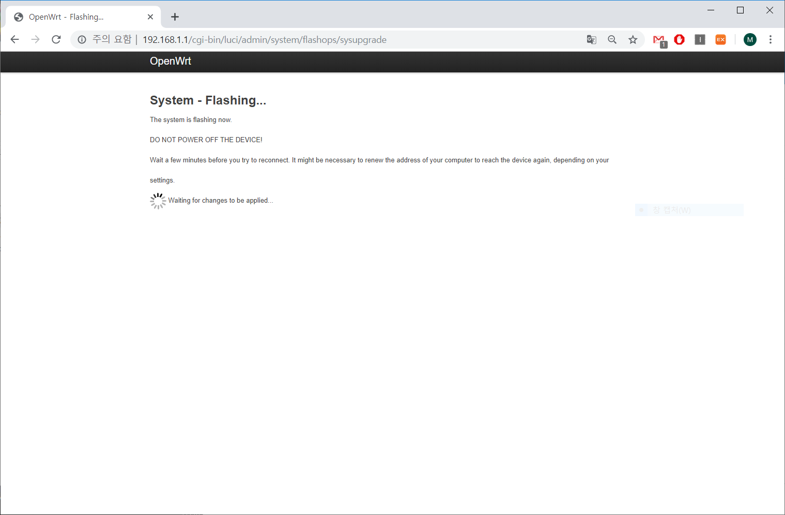The image size is (785, 515).
Task: Click the address bar URL
Action: (x=265, y=40)
